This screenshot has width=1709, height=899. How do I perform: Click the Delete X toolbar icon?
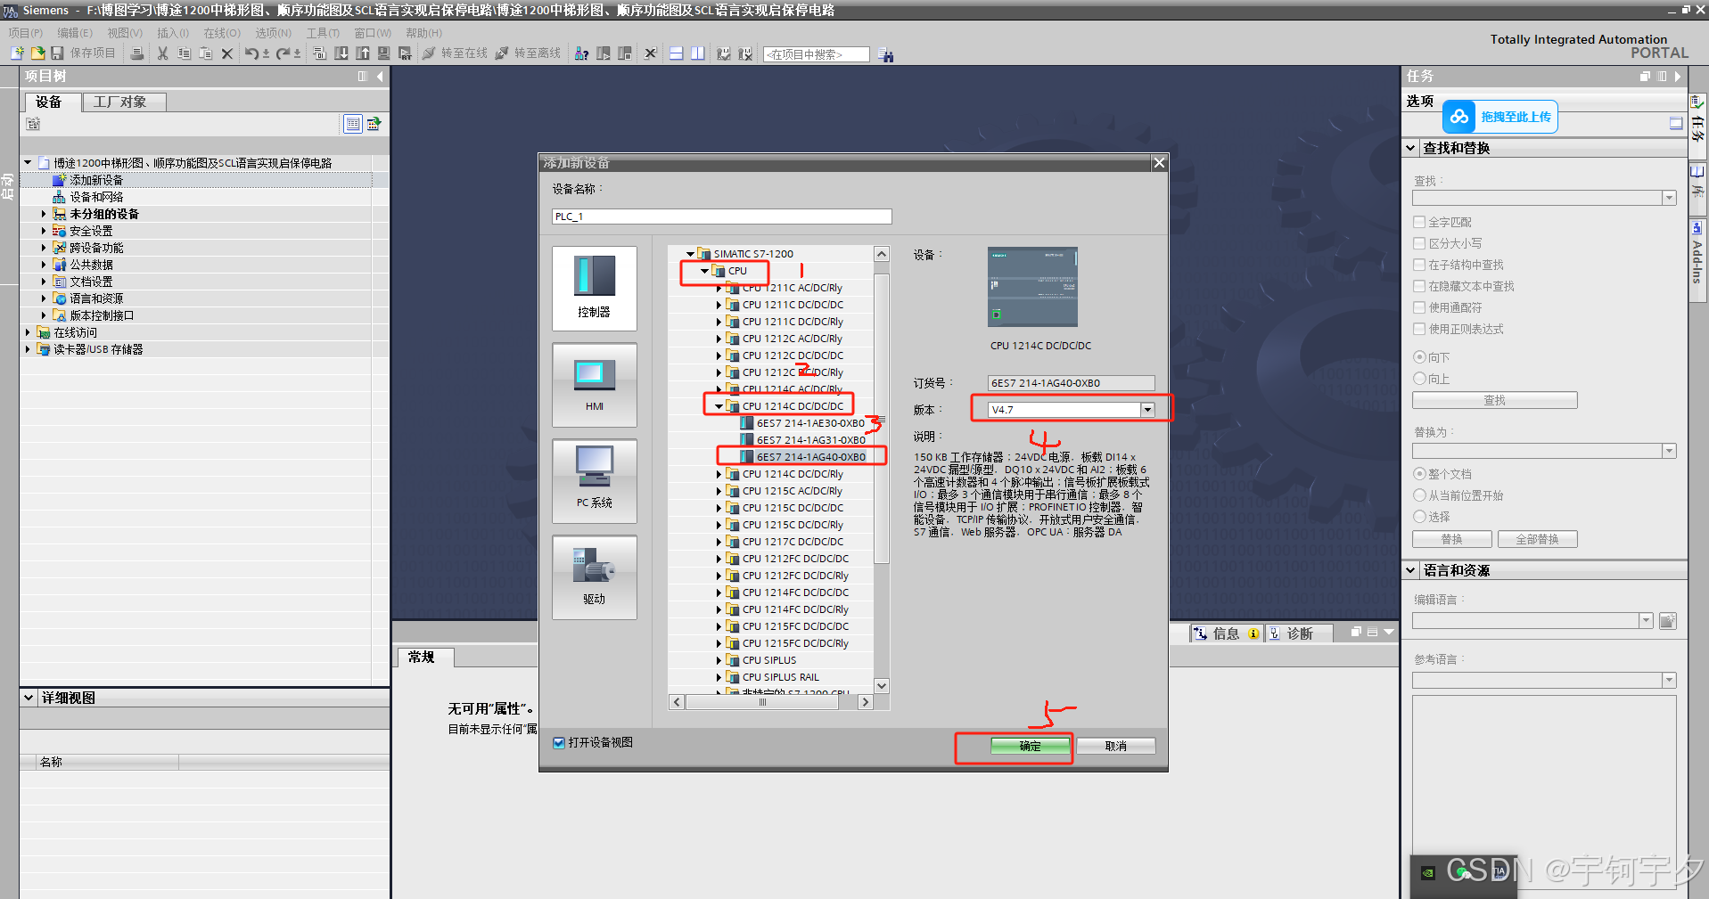pyautogui.click(x=226, y=53)
